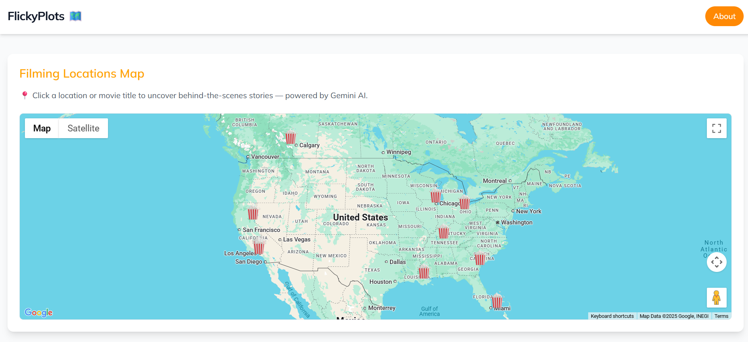Image resolution: width=748 pixels, height=342 pixels.
Task: Open the popcorn marker in Kentucky
Action: (x=443, y=232)
